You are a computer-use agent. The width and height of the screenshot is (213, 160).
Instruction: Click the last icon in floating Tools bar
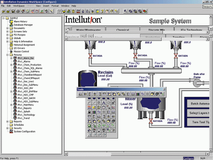point(162,94)
